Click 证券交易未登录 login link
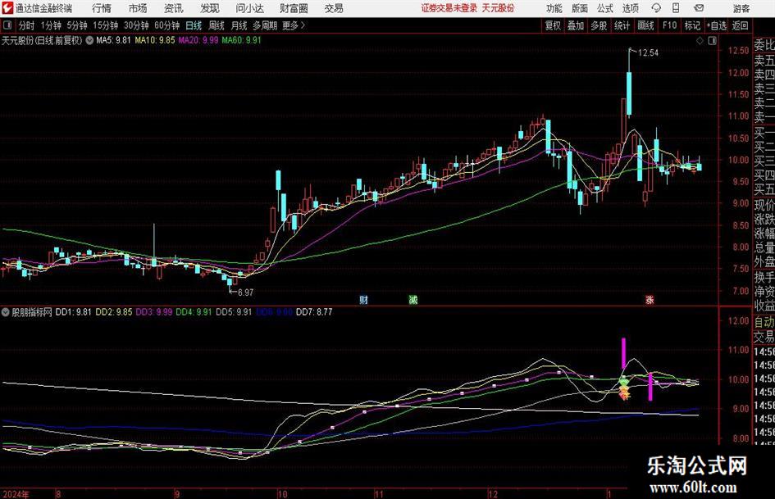The height and width of the screenshot is (499, 775). [x=449, y=8]
